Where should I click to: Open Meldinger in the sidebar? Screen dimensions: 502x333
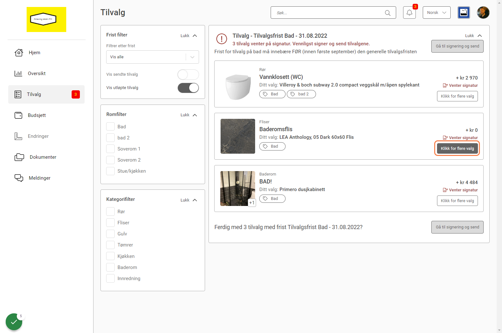tap(46, 178)
